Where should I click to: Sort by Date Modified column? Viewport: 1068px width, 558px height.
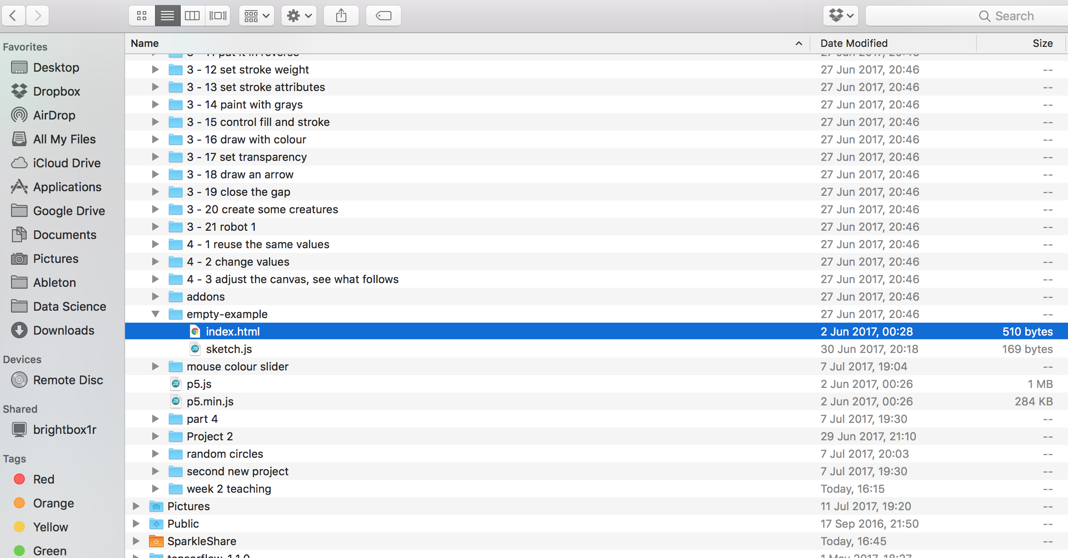tap(854, 43)
